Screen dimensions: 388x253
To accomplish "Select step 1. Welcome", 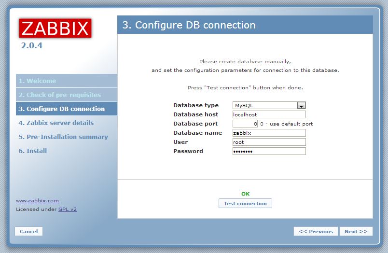I will (67, 81).
